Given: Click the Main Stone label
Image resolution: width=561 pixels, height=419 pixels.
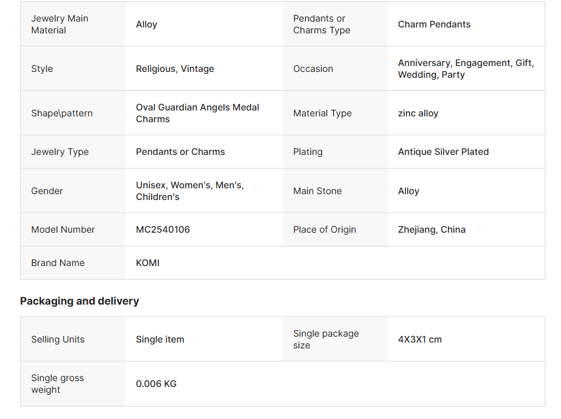Looking at the screenshot, I should [317, 191].
